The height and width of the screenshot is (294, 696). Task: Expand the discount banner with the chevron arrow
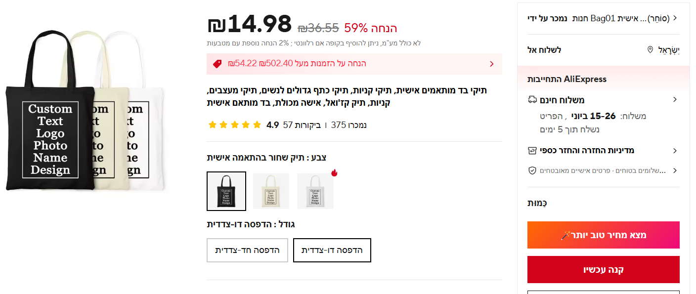click(491, 64)
